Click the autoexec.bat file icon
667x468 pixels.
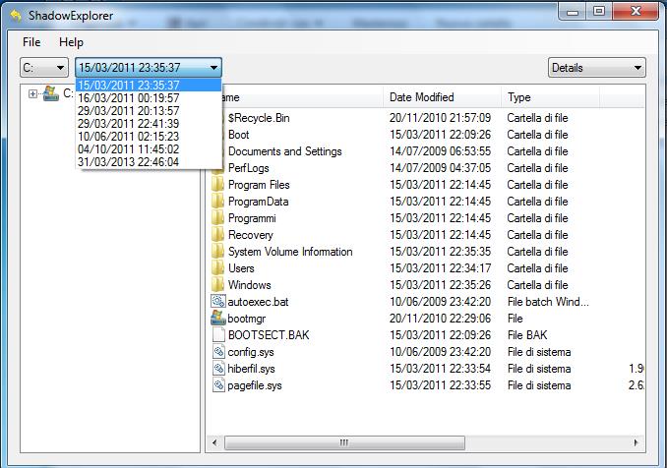click(218, 302)
